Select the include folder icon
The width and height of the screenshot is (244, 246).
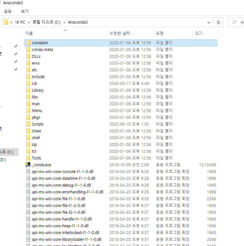point(28,77)
